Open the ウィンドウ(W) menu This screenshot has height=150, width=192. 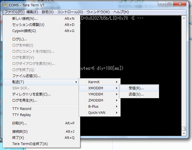click(x=98, y=12)
